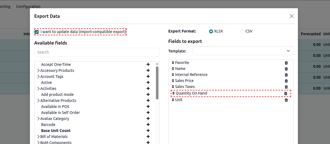Add the Accept One-Time field
Screen dimensions: 330x144
[148, 64]
